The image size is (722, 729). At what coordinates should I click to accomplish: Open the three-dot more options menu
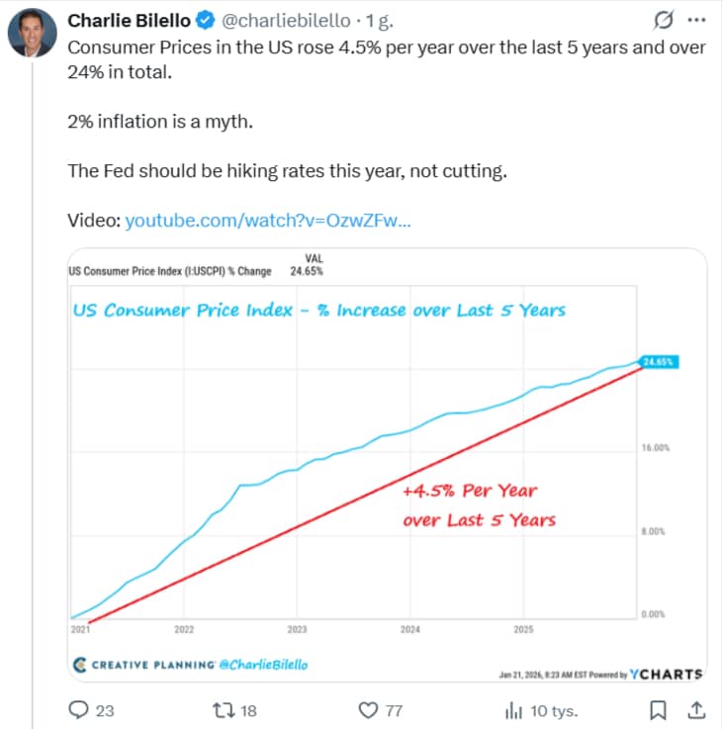click(696, 20)
